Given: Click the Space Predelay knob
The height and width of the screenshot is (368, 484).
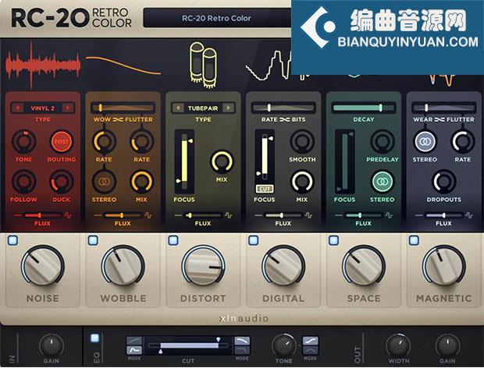Looking at the screenshot, I should [x=383, y=141].
